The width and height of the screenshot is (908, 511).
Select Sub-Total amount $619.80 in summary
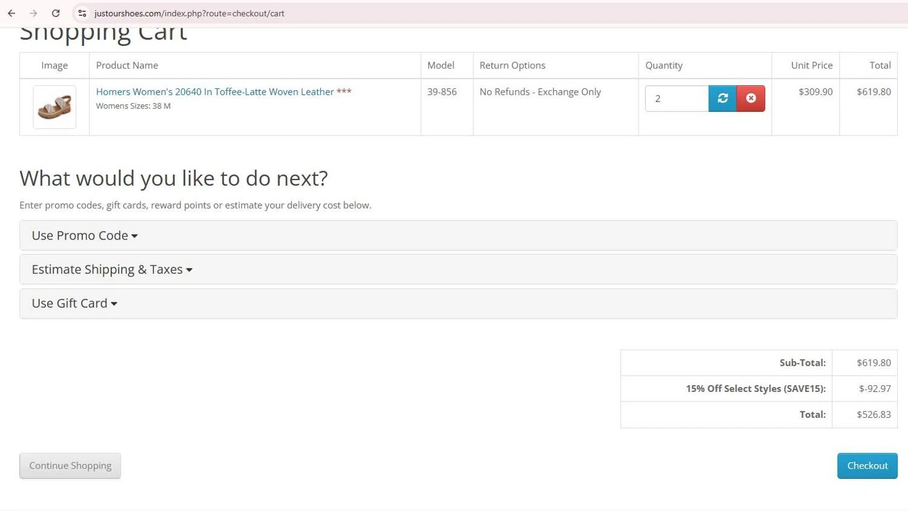click(873, 363)
